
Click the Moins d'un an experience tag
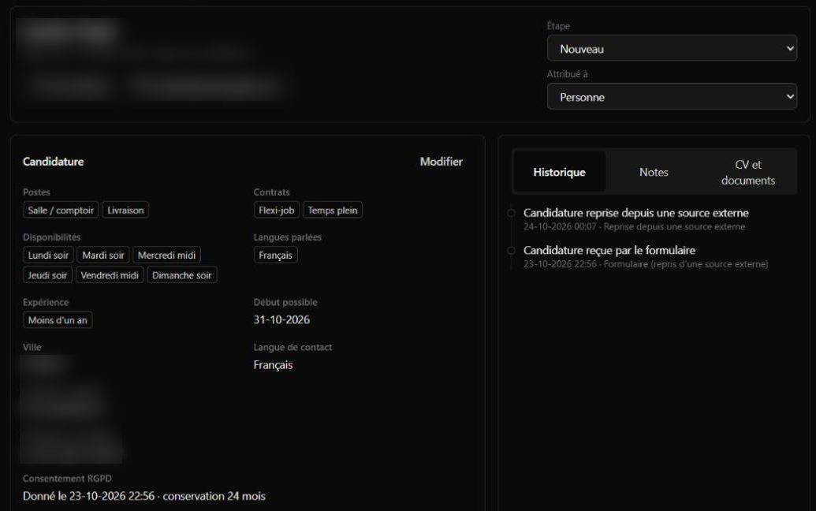tap(58, 320)
